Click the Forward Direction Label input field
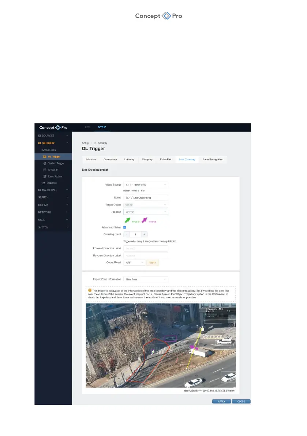Screen dimensions: 307x436 click(x=145, y=249)
